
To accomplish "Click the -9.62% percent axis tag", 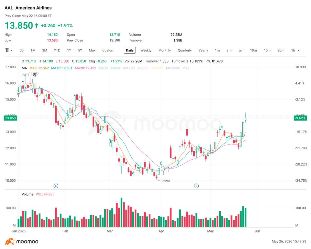I will point(300,118).
